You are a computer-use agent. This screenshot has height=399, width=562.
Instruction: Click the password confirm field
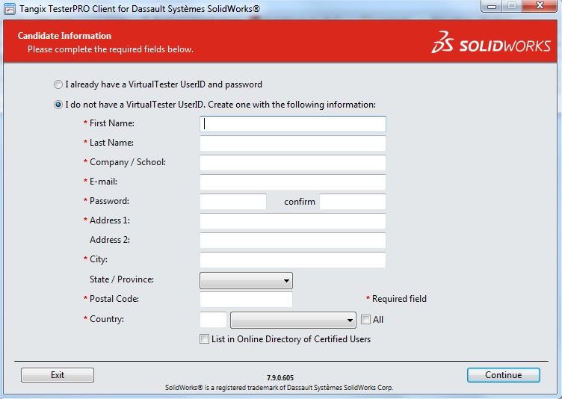[353, 202]
